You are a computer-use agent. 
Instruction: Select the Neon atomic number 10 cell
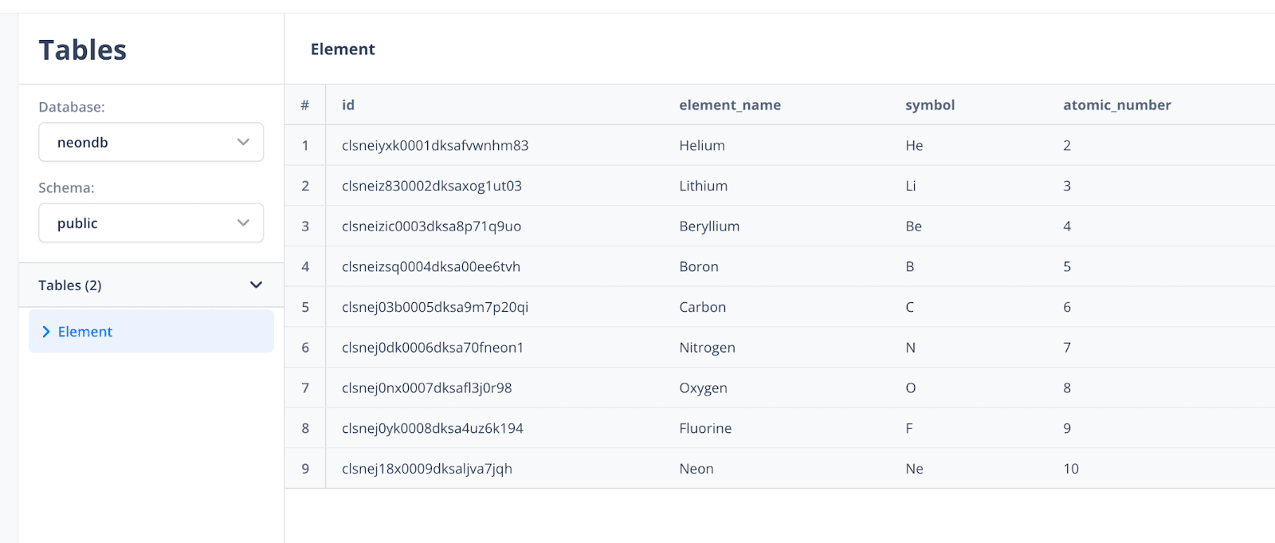tap(1070, 469)
